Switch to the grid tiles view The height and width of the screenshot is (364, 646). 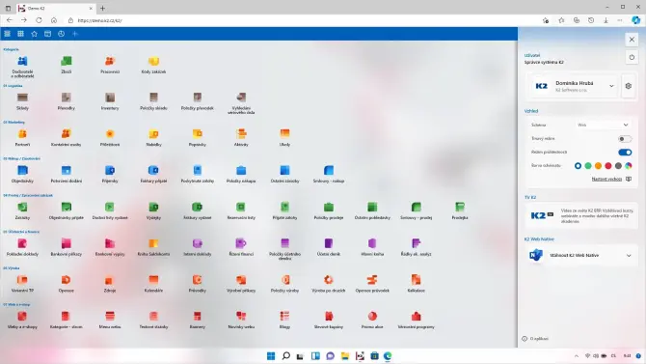20,34
